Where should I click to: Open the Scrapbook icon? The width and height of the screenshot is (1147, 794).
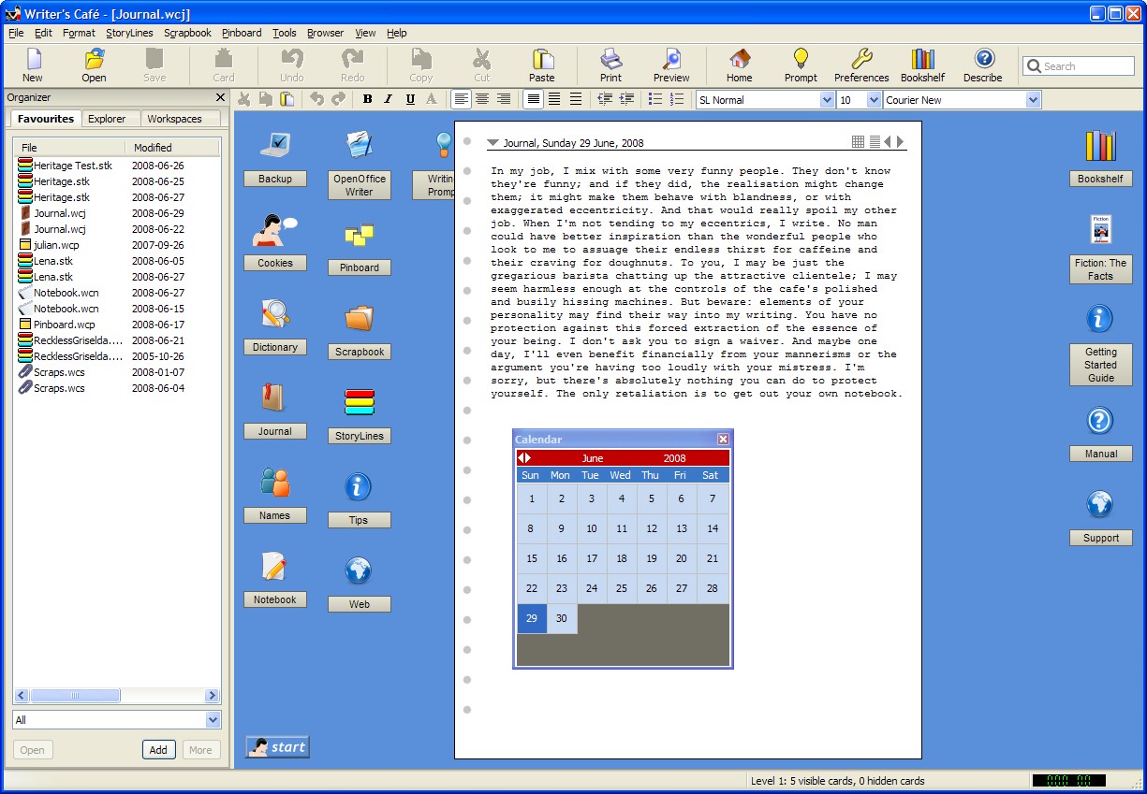pyautogui.click(x=359, y=329)
